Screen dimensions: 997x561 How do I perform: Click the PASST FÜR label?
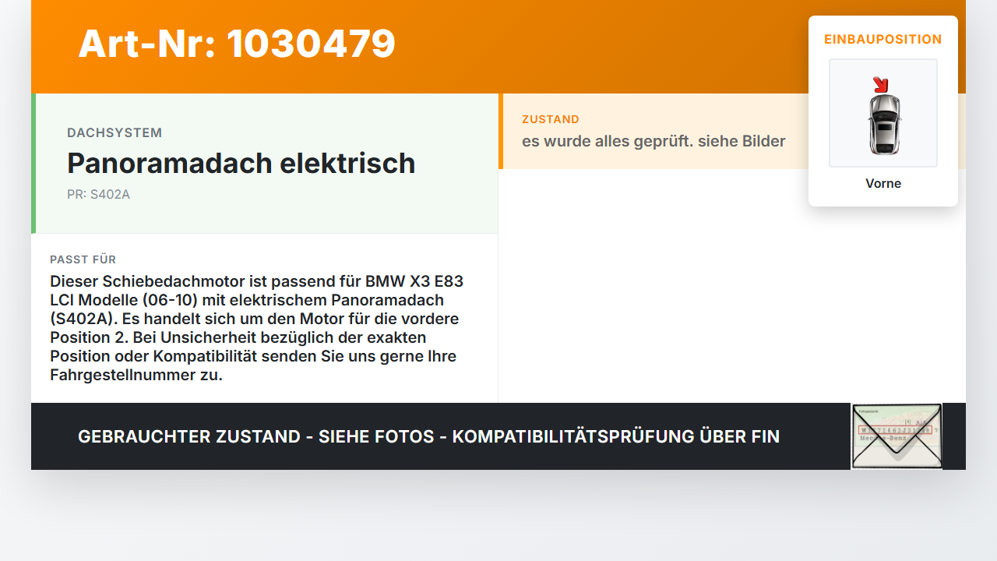[83, 259]
